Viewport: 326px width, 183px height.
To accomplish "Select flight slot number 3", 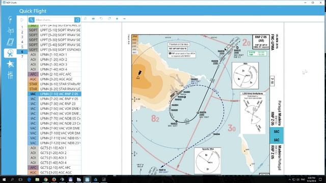I will [22, 37].
